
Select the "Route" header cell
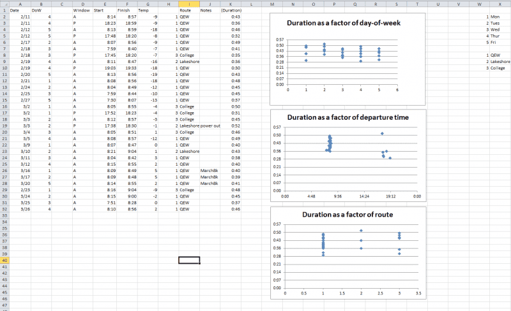click(x=185, y=11)
